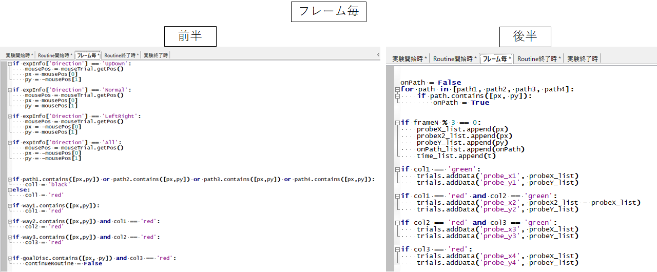Switch to Routine開始時 tab in left editor

(x=55, y=55)
